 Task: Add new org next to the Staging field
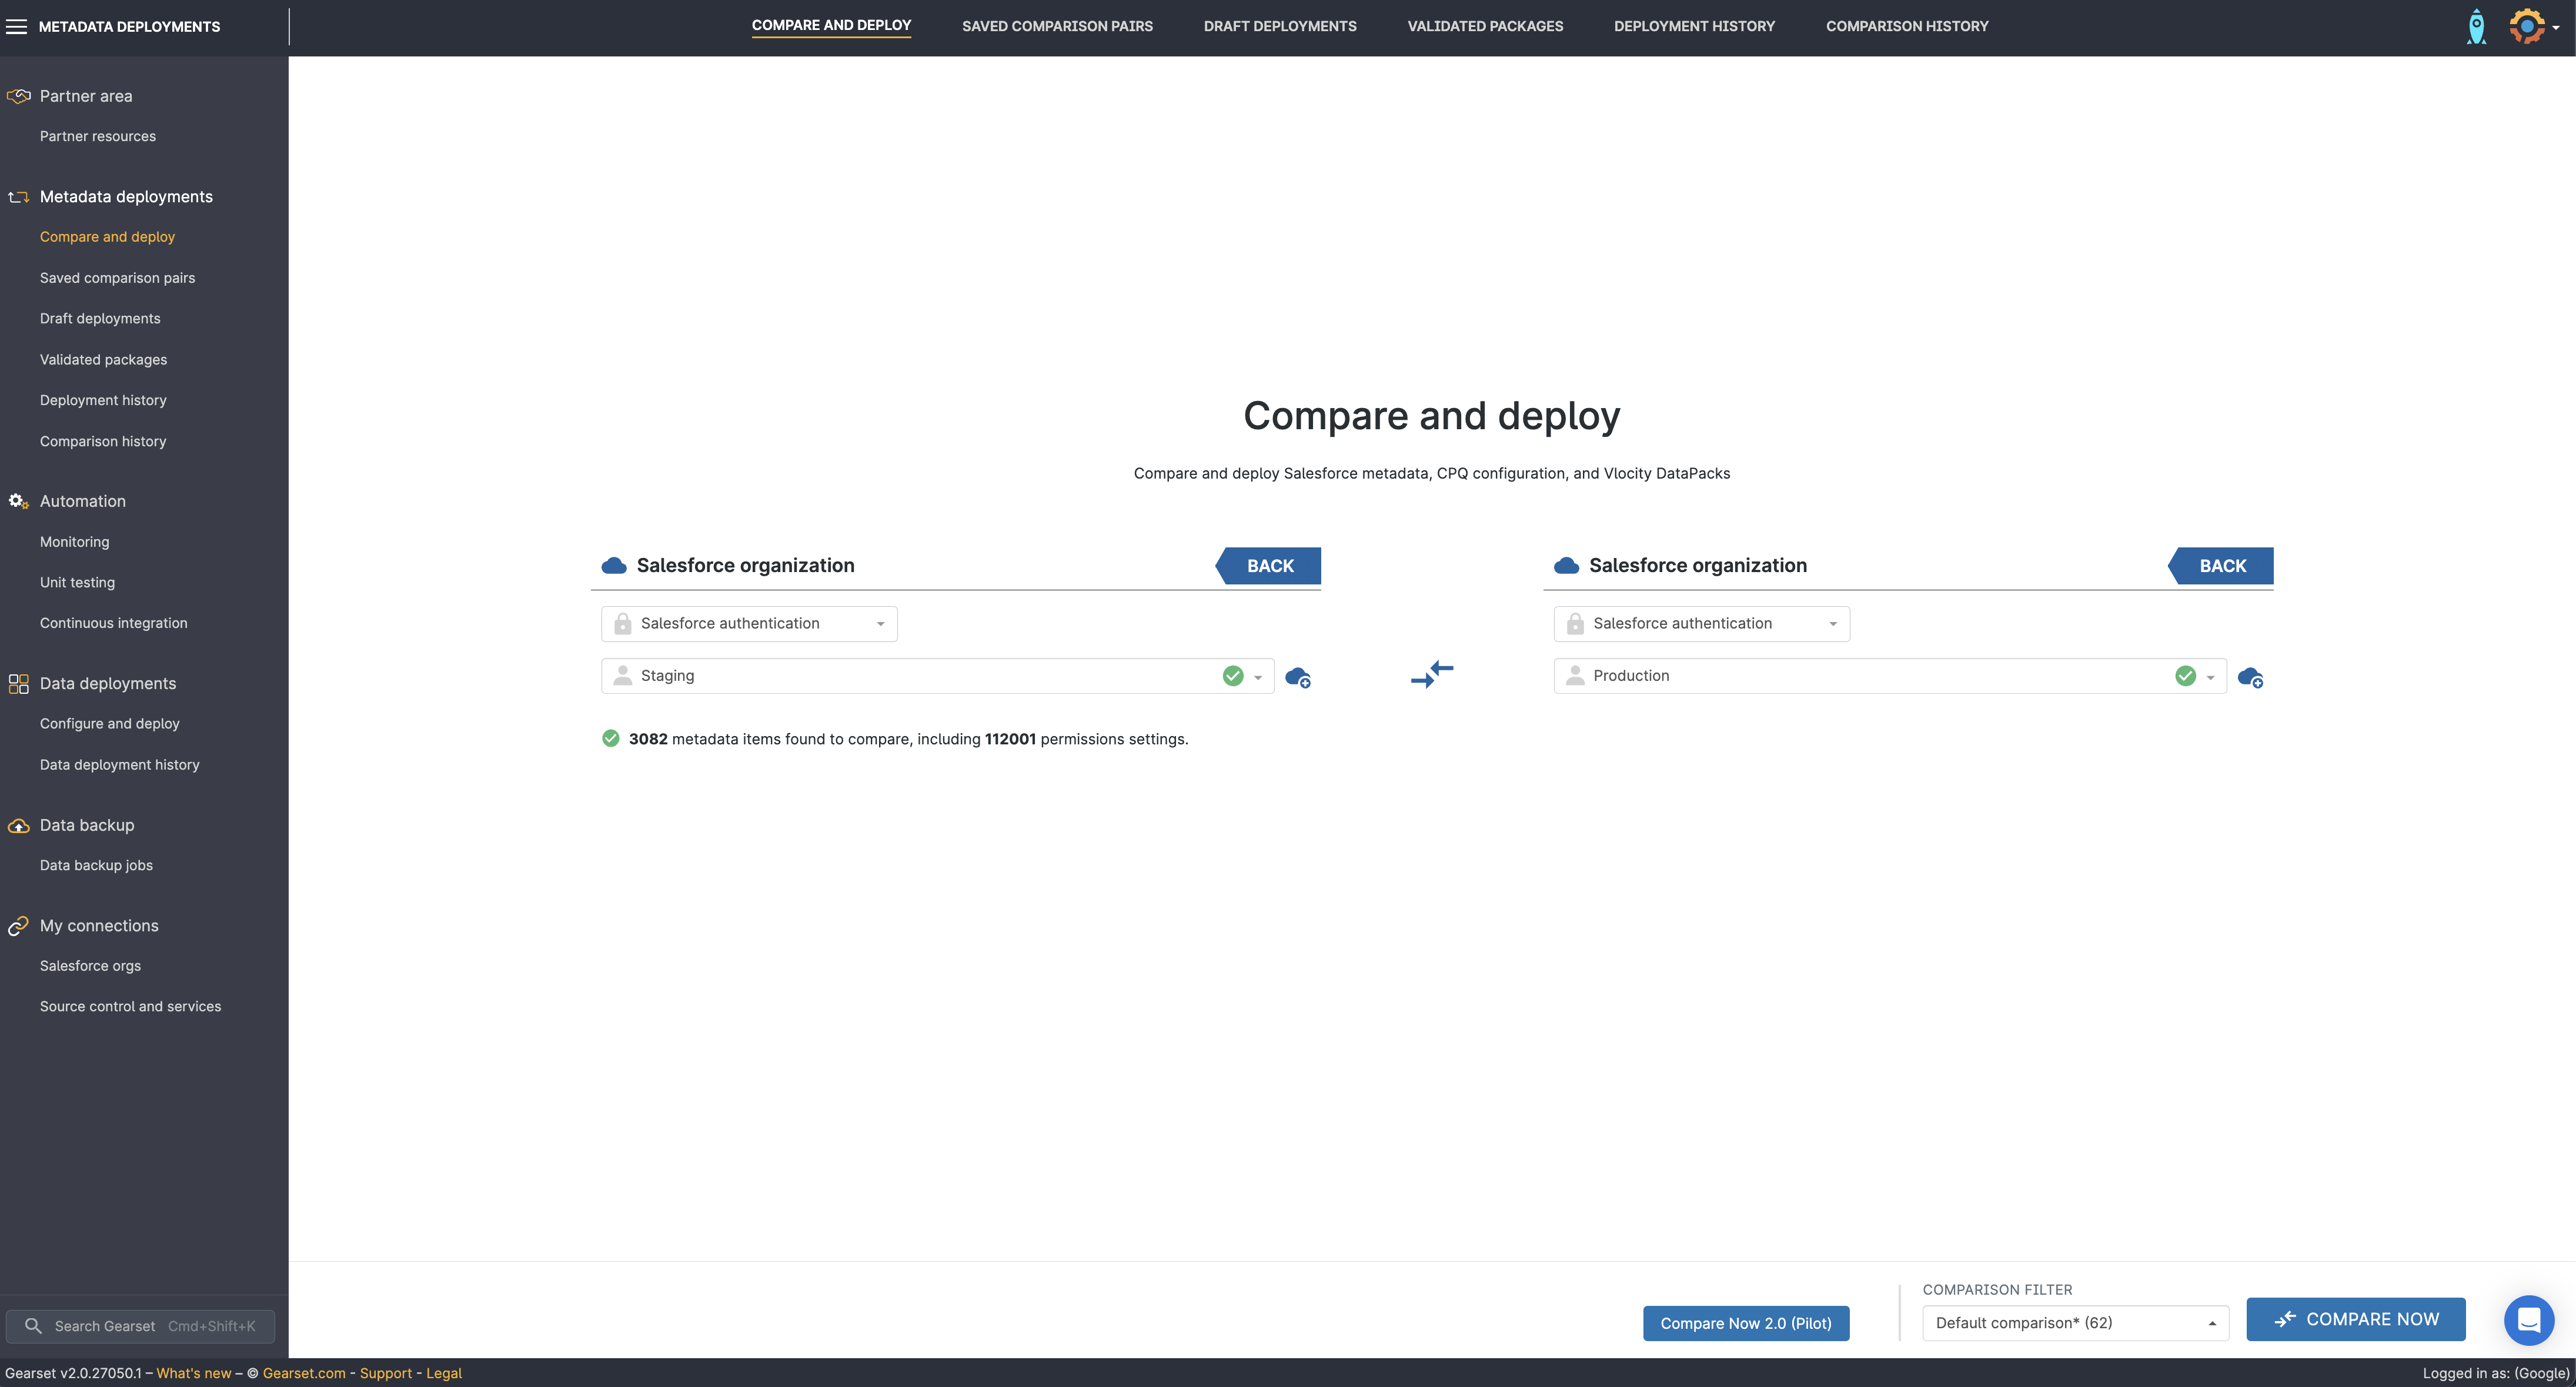pyautogui.click(x=1297, y=677)
